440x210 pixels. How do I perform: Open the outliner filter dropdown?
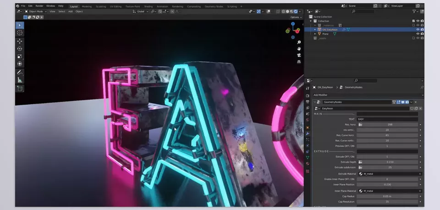click(415, 11)
